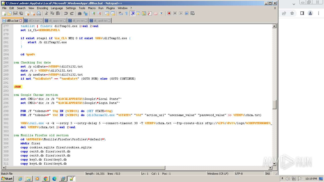Screen dimensions: 324x182
Task: Click the Copy toolbar icon
Action: 52,13
